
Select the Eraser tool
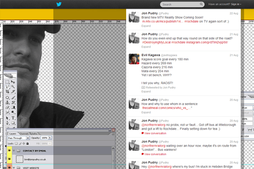coord(7,107)
